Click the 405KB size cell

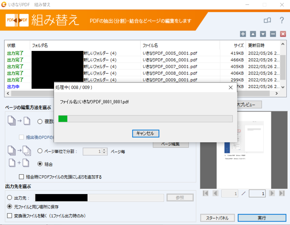click(x=237, y=67)
